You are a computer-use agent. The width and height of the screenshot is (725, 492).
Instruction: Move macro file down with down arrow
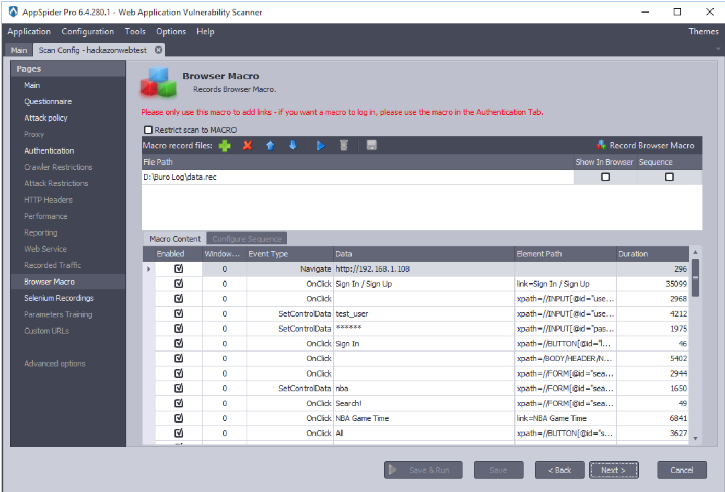[293, 146]
